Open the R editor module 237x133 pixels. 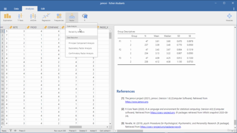85,17
